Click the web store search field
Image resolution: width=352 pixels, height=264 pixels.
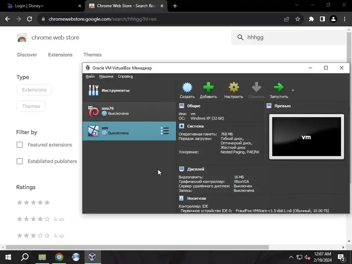coord(289,37)
